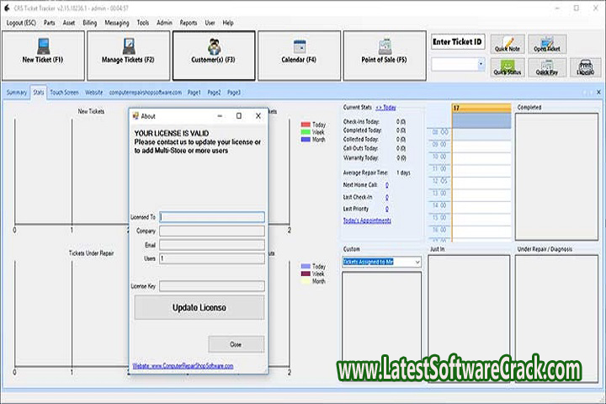This screenshot has height=404, width=606.
Task: Switch to the Page3 tab
Action: click(x=233, y=93)
